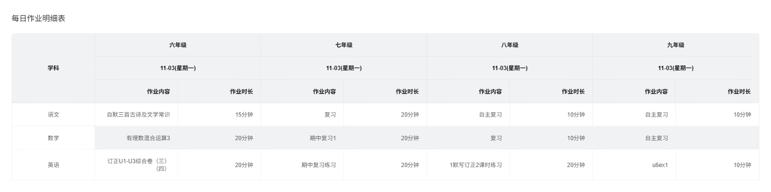
Task: Click the 八年级 grade header
Action: pyautogui.click(x=510, y=45)
